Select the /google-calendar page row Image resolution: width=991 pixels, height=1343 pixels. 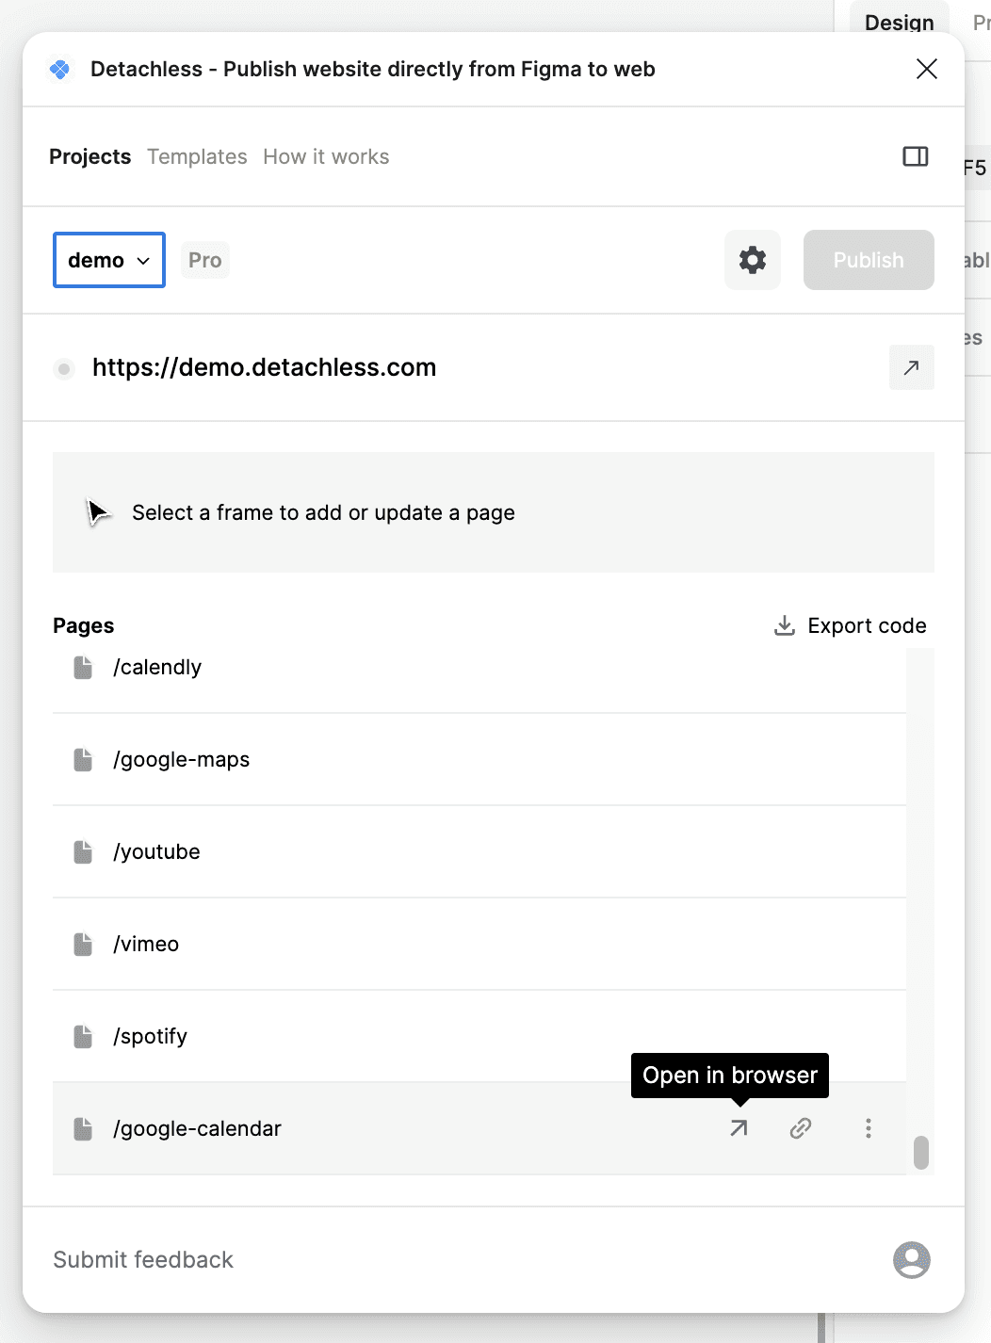pos(479,1129)
